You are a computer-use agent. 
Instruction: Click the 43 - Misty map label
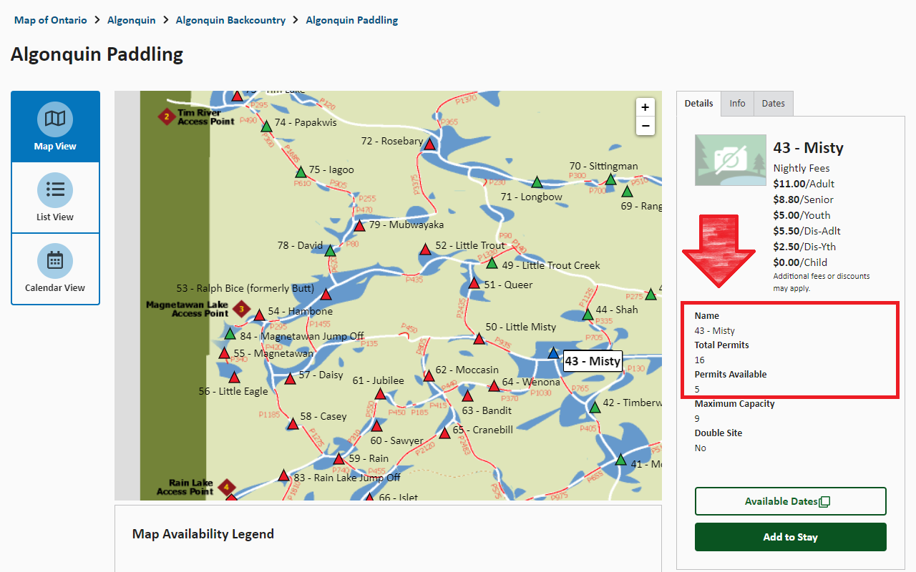(593, 361)
